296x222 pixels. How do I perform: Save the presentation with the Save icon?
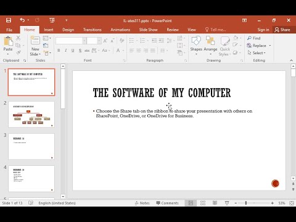pos(9,20)
